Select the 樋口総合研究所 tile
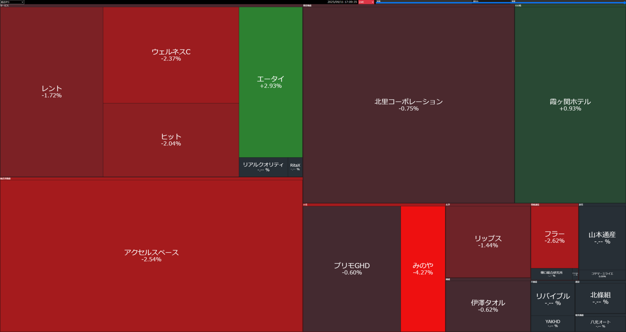The height and width of the screenshot is (332, 626). [551, 274]
